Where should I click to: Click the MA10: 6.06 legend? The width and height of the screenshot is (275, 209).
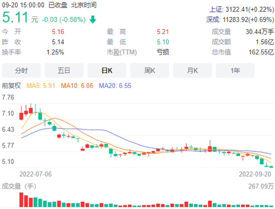point(77,85)
